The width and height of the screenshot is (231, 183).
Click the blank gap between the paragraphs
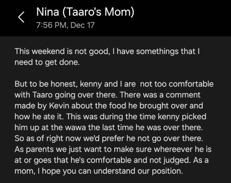(x=109, y=73)
